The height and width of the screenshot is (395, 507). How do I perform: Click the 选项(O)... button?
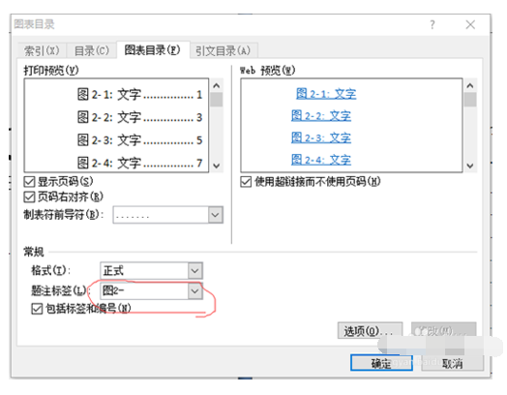370,331
